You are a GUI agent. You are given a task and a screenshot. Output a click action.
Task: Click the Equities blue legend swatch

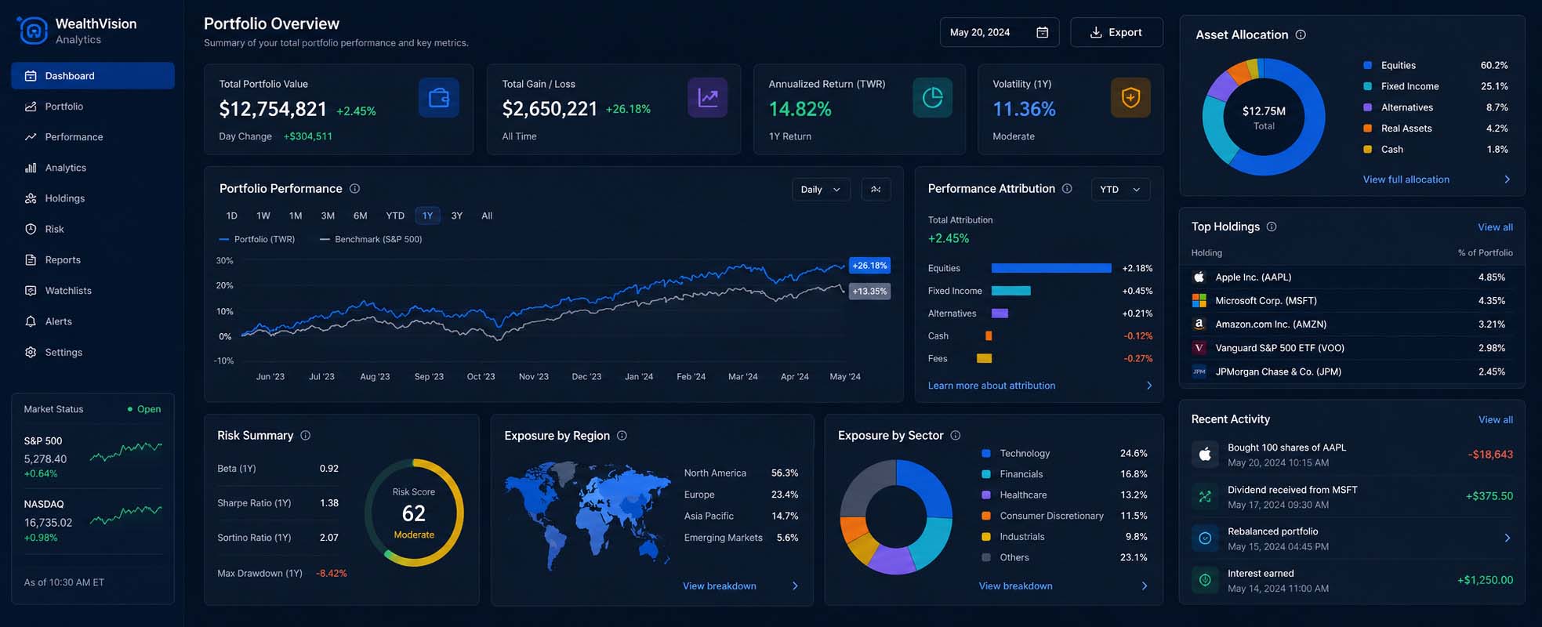[1367, 65]
